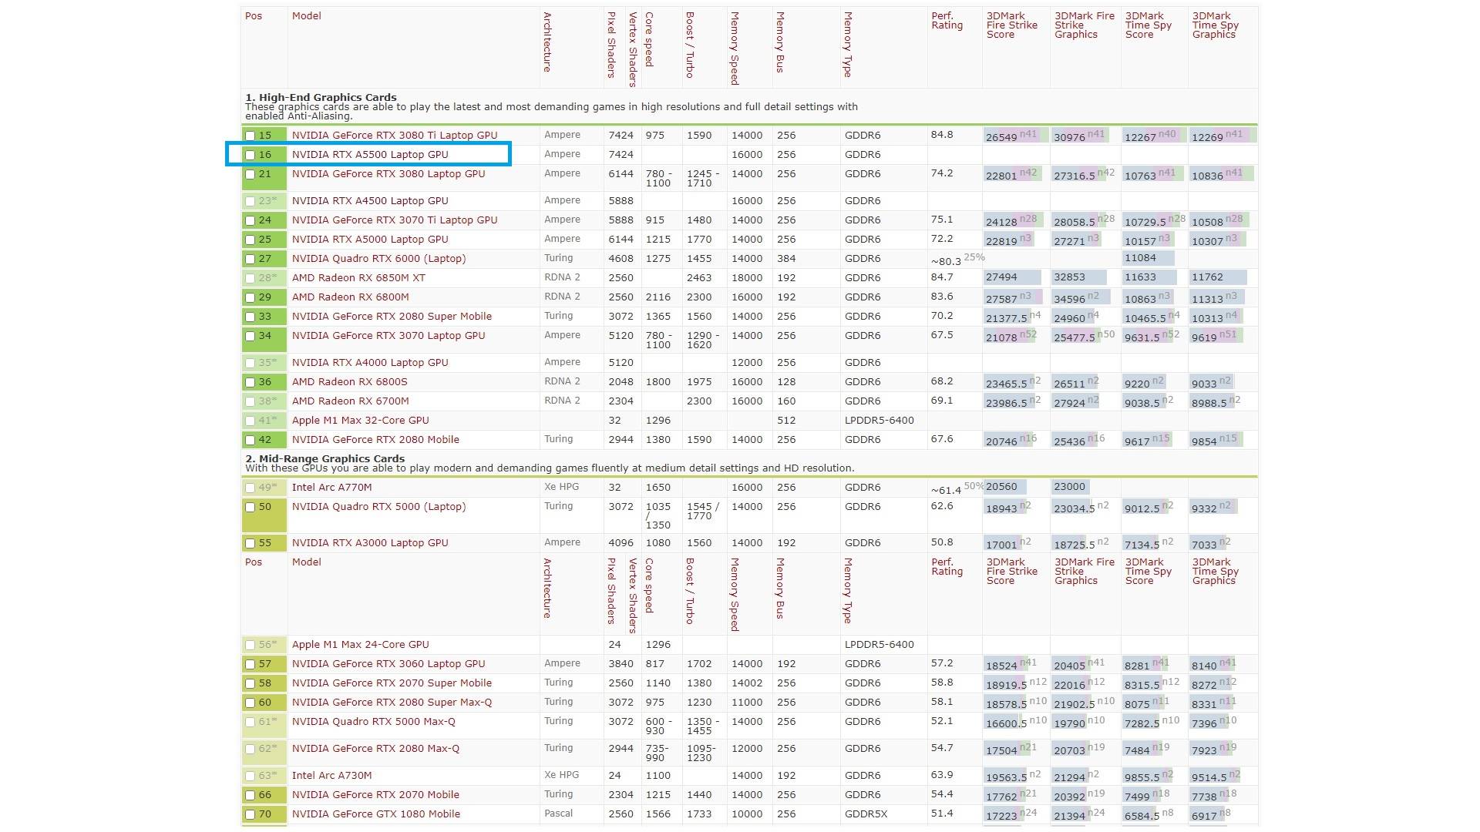Click the top Pos column header
The width and height of the screenshot is (1480, 832).
[254, 16]
